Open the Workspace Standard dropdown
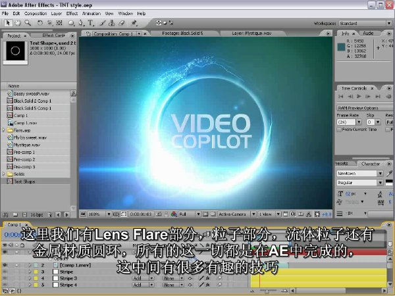The image size is (395, 296). click(365, 24)
